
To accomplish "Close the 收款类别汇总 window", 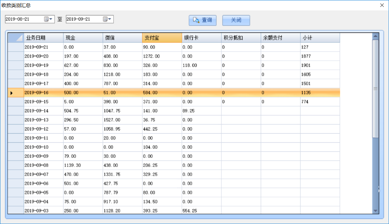I will pyautogui.click(x=382, y=5).
